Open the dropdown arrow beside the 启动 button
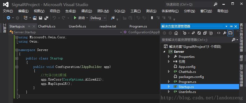Screen dimensions: 246x103 (87, 18)
